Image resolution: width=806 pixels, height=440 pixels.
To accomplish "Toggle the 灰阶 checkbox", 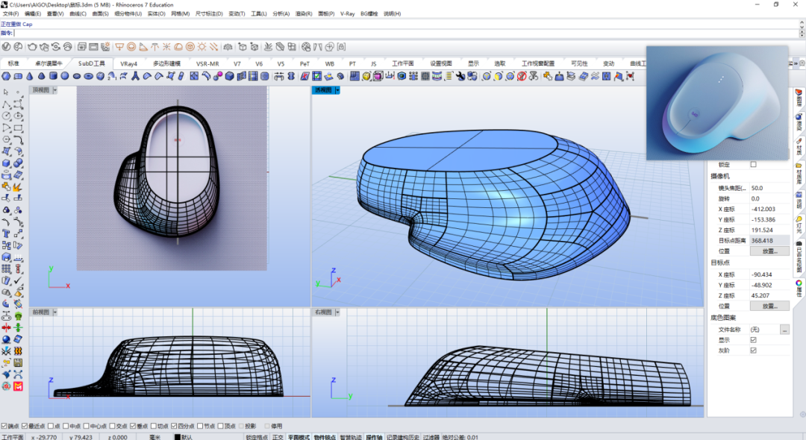I will point(753,351).
